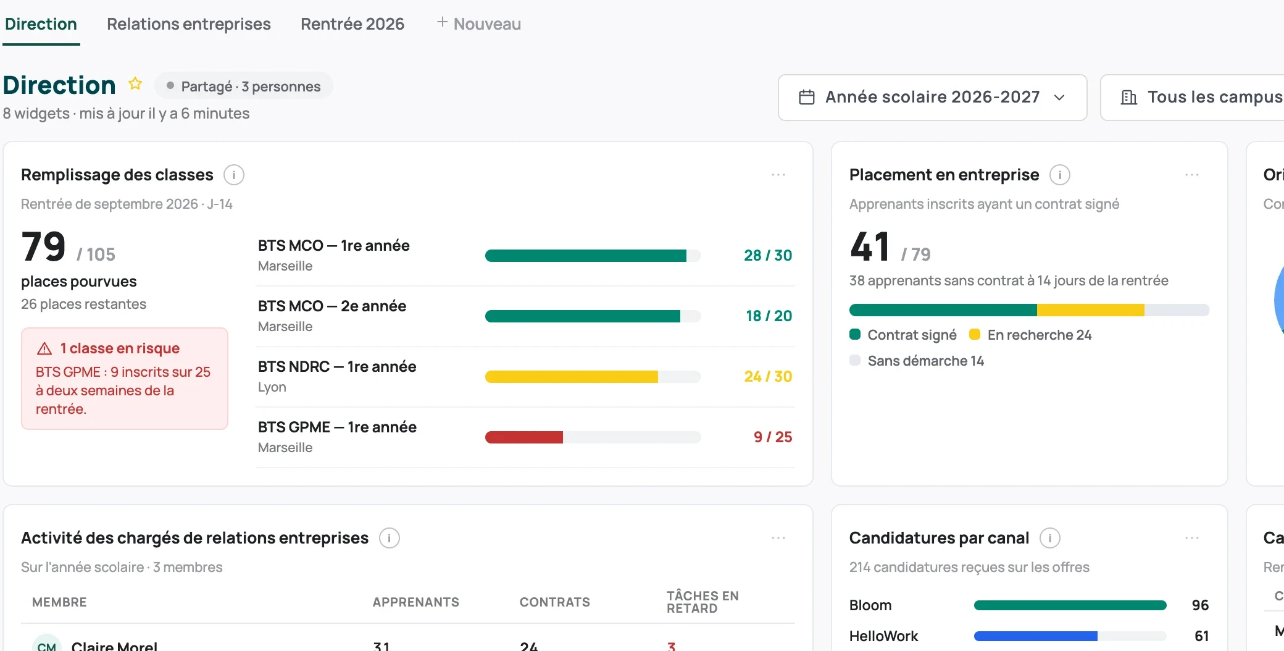The width and height of the screenshot is (1284, 651).
Task: Show info for Placement en entreprise
Action: 1060,175
